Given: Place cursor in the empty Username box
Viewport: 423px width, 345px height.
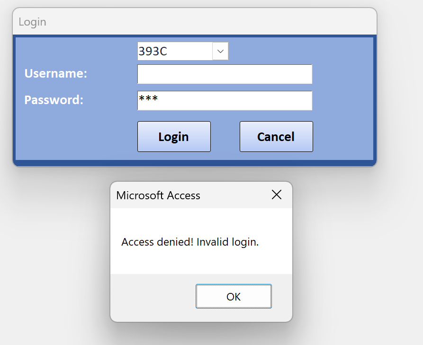Looking at the screenshot, I should tap(225, 74).
